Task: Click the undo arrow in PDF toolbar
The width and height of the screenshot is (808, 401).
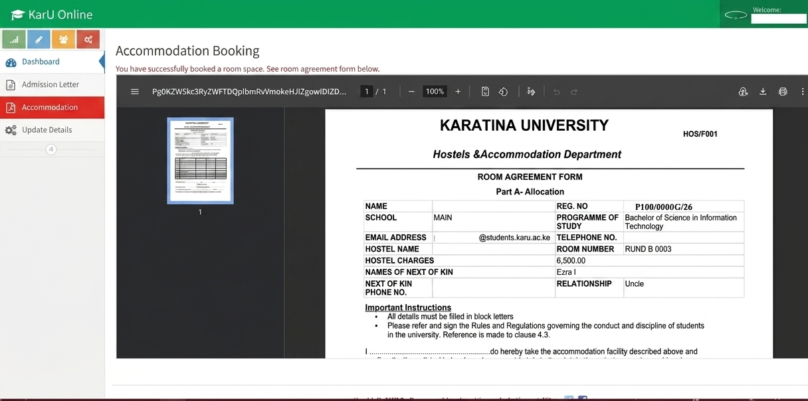Action: point(557,92)
